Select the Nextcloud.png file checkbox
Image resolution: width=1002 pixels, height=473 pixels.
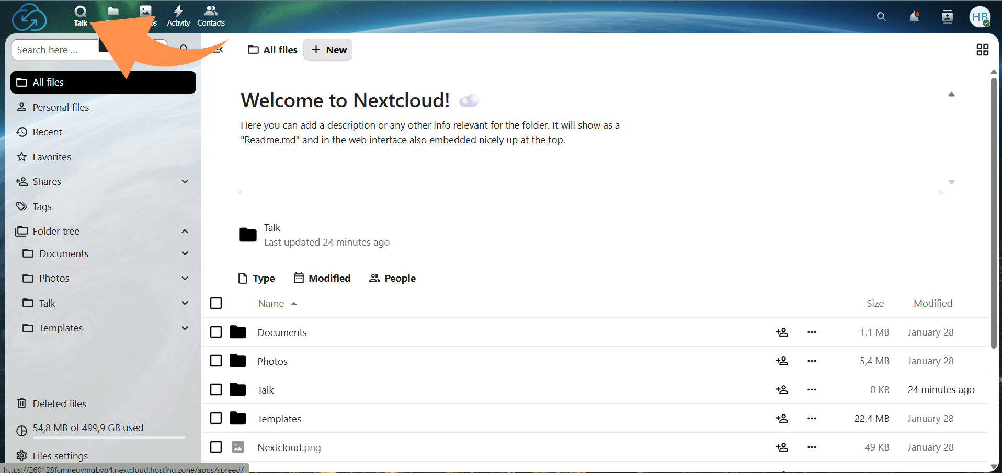(x=216, y=447)
